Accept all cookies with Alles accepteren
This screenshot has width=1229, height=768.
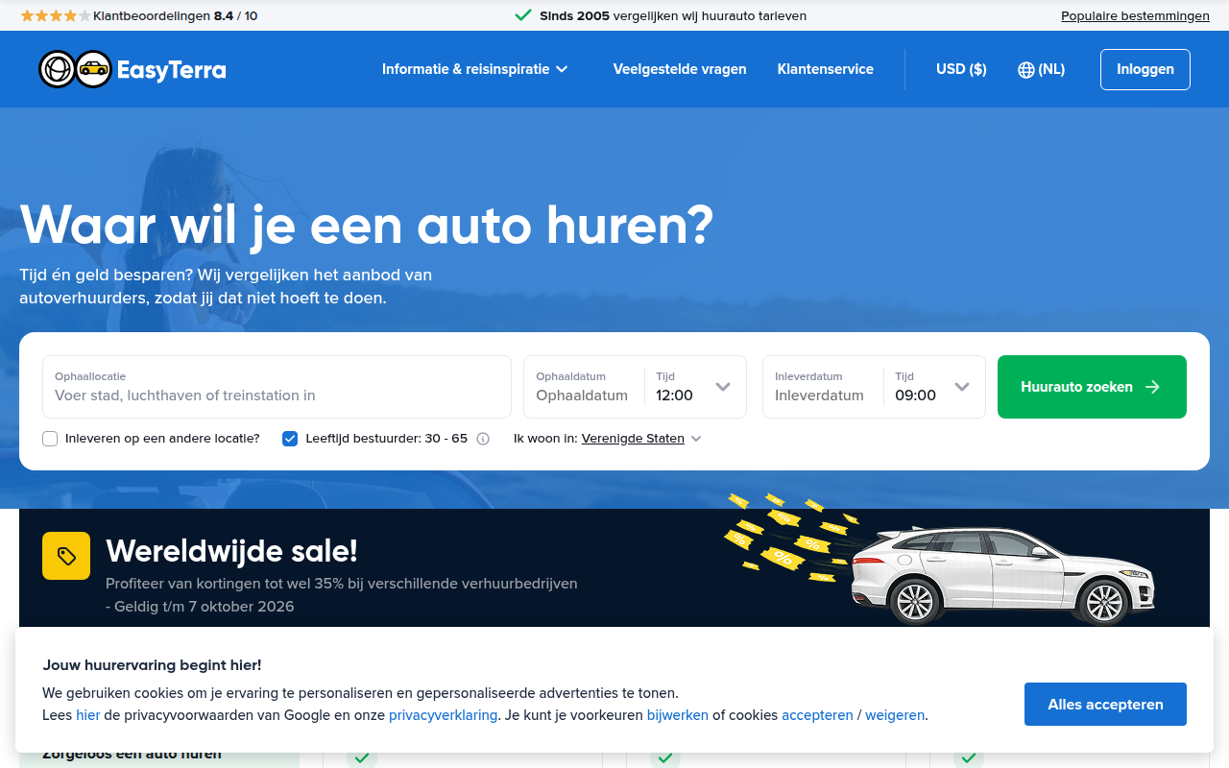pyautogui.click(x=1105, y=705)
